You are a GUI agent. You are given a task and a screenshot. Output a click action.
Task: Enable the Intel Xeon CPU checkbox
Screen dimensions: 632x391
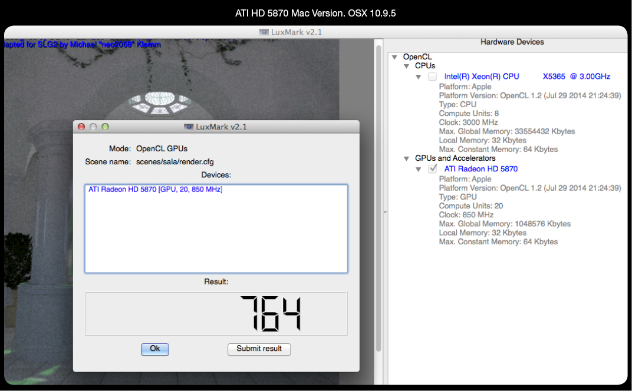432,77
